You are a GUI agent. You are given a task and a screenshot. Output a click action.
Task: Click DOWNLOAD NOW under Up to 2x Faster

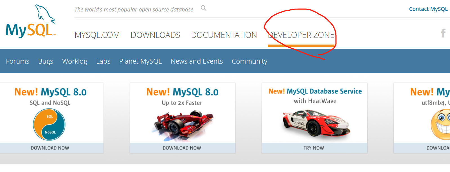tap(182, 148)
